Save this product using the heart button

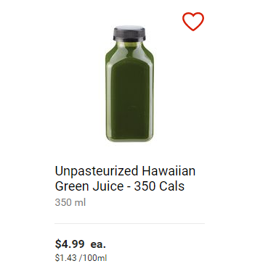[193, 22]
